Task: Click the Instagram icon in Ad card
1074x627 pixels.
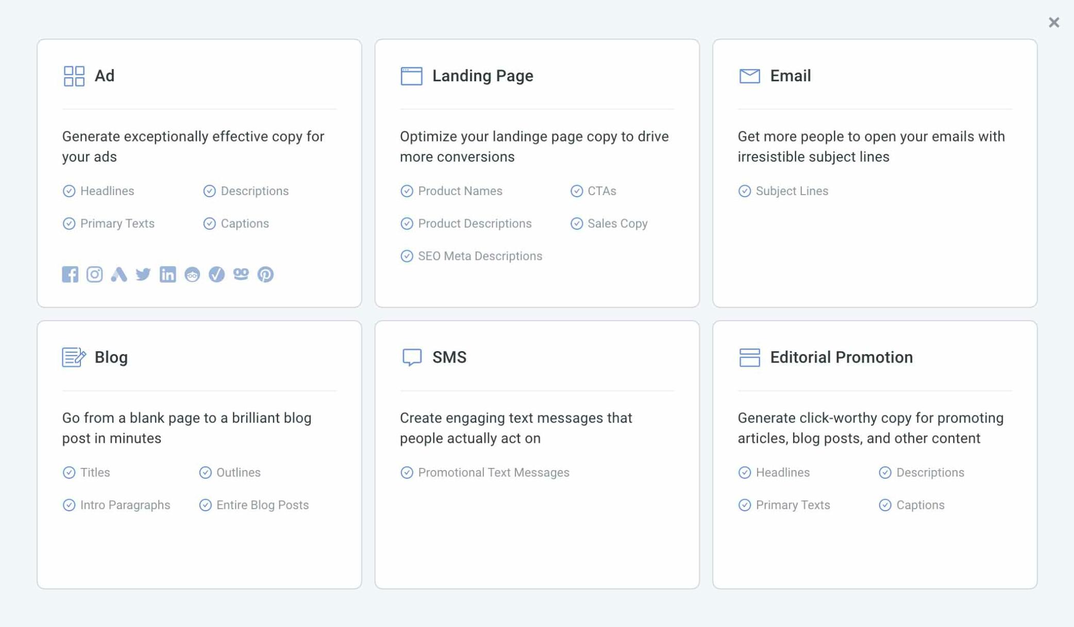Action: pyautogui.click(x=94, y=274)
